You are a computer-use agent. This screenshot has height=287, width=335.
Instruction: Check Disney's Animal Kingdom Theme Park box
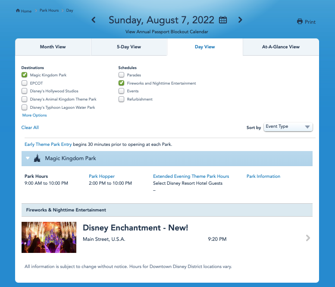point(24,99)
